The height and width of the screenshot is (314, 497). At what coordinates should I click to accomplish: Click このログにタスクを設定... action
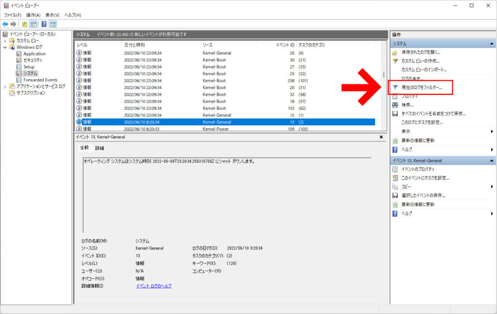coord(422,122)
